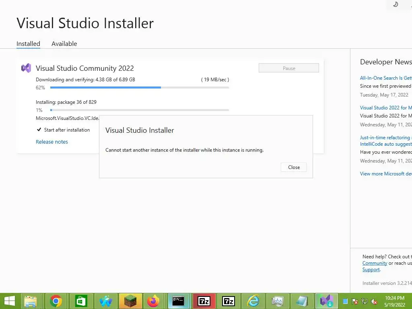
Task: Click the Since we first previewed text
Action: coord(385,86)
